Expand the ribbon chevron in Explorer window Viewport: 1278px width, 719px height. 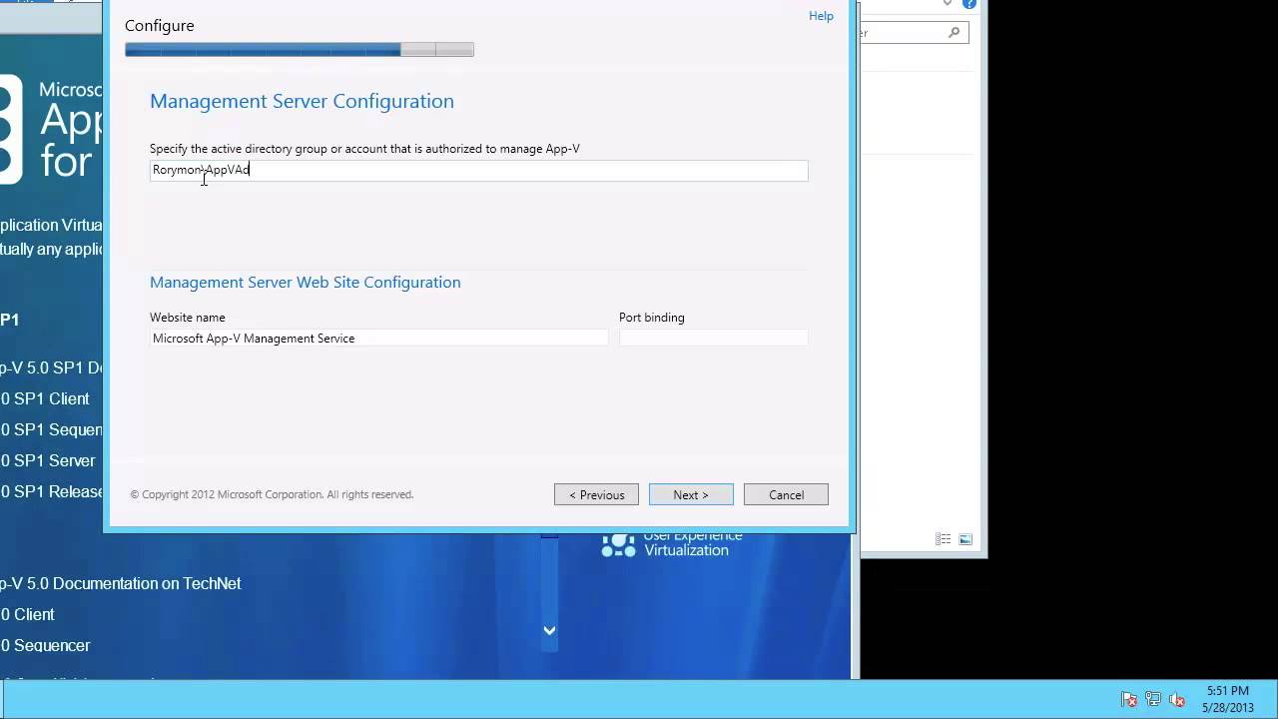pos(948,3)
